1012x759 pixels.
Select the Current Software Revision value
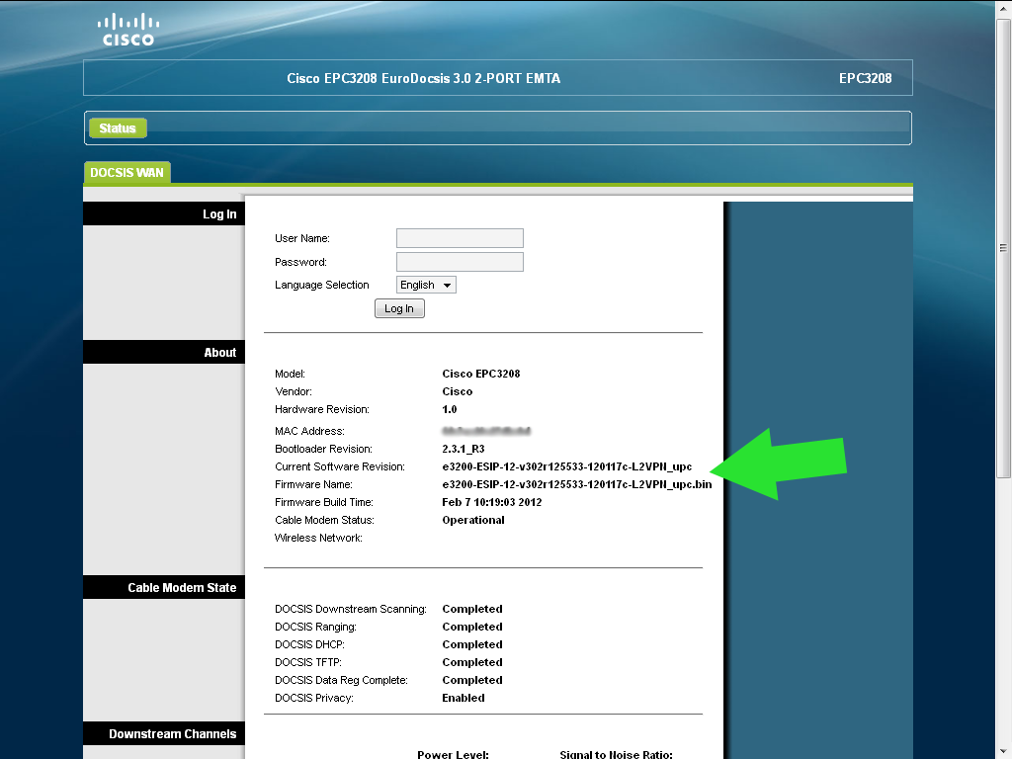(x=566, y=466)
